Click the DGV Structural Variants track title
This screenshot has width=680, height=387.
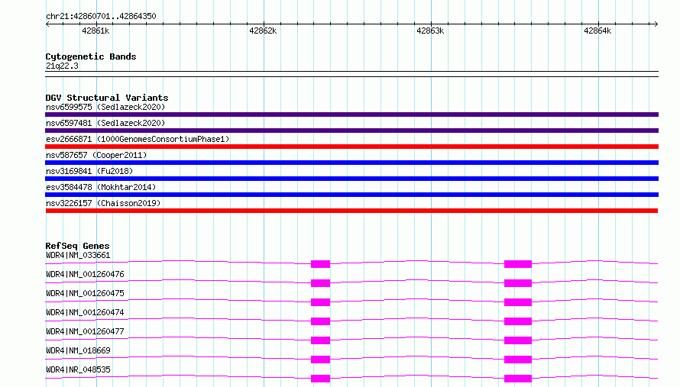(x=107, y=98)
